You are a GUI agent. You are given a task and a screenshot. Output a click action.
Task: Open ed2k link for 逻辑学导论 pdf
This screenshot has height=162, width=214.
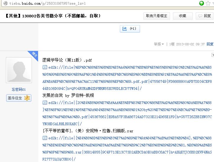point(127,78)
